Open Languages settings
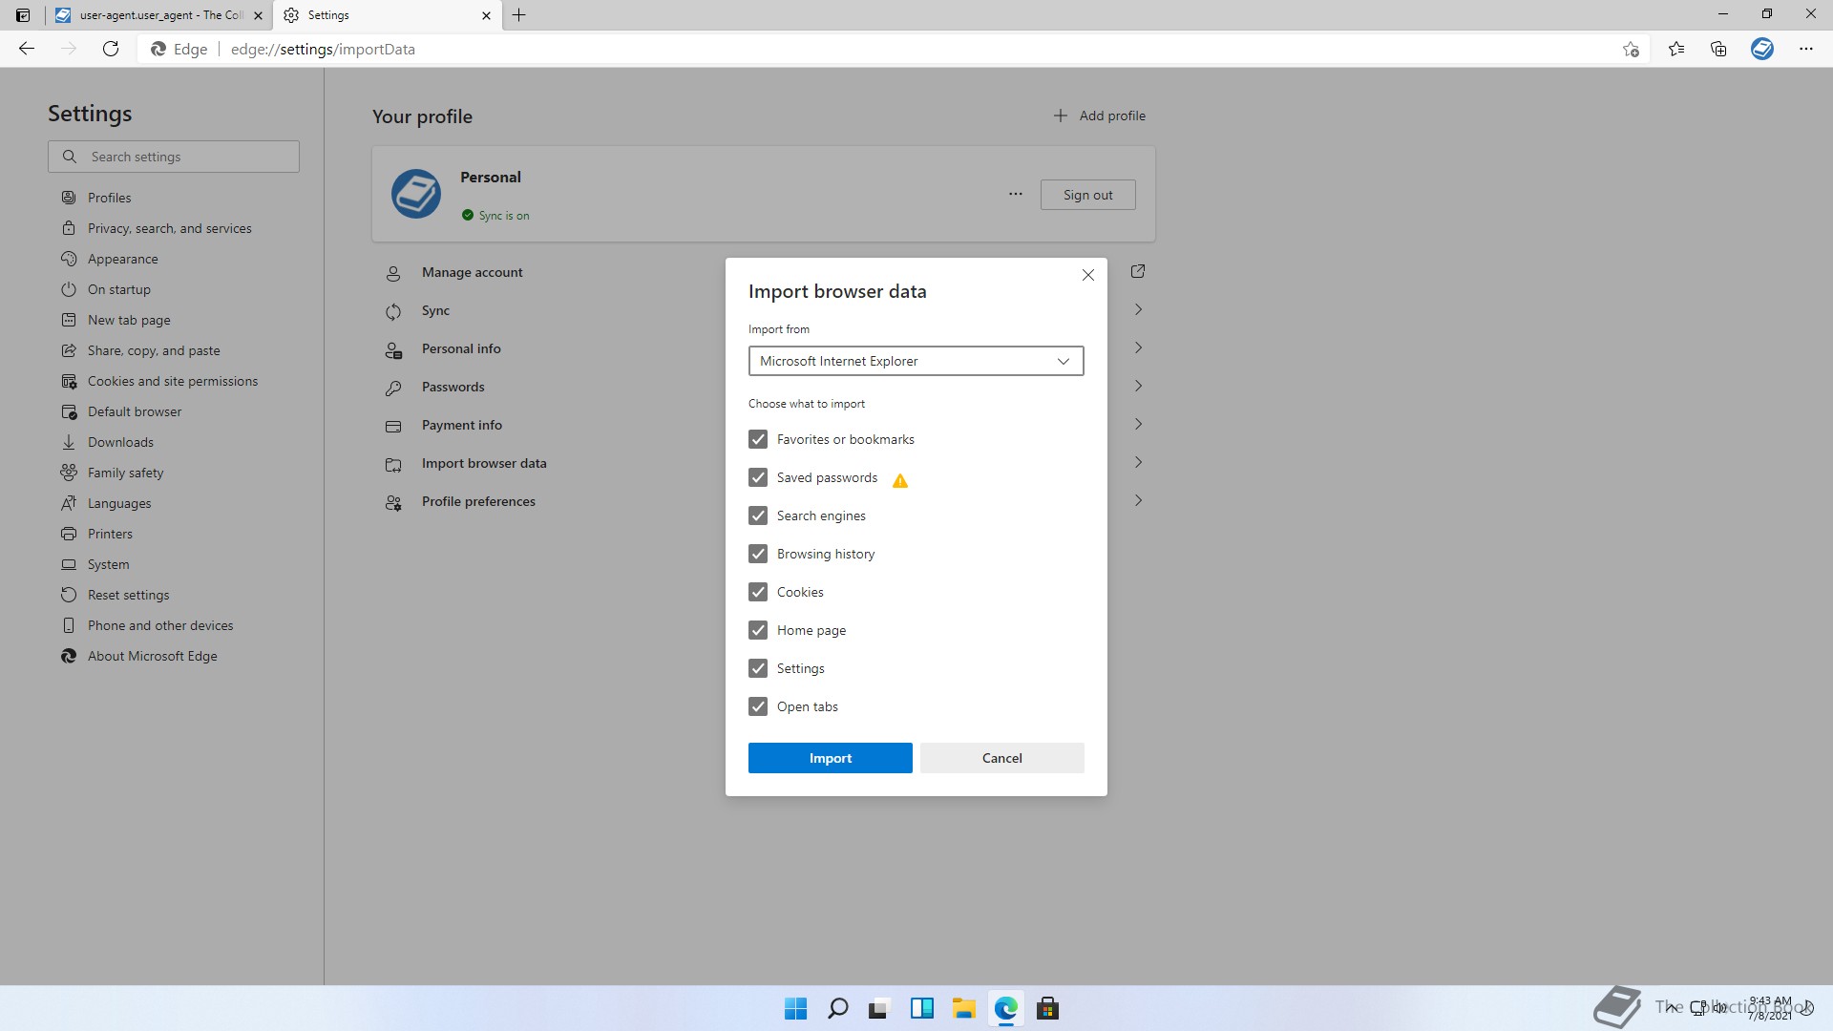1833x1031 pixels. (118, 503)
